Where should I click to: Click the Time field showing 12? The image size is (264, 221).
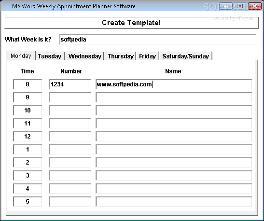28,137
